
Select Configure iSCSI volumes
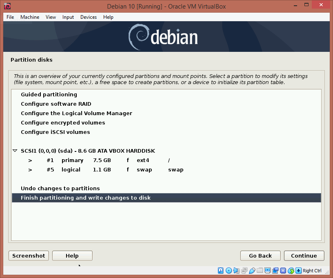click(x=166, y=132)
